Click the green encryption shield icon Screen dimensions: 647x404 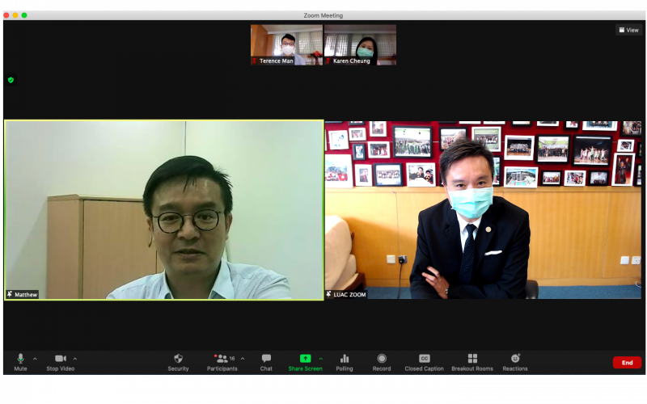click(x=11, y=80)
